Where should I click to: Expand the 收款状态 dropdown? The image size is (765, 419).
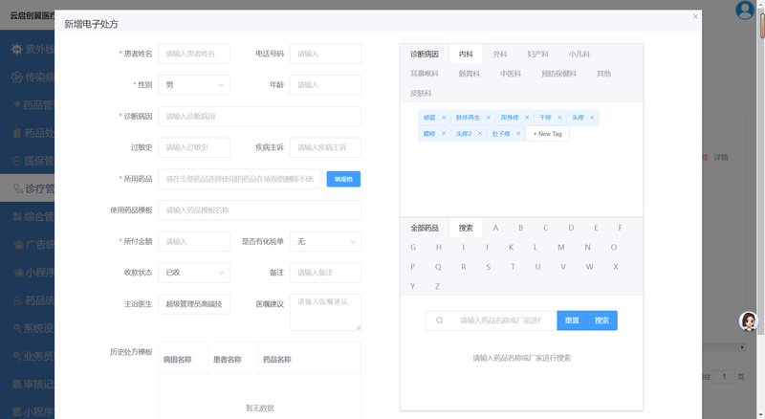coord(194,273)
